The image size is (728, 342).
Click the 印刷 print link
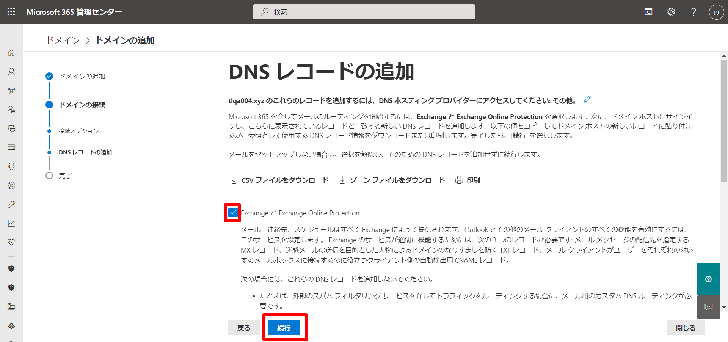tap(468, 180)
